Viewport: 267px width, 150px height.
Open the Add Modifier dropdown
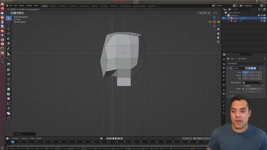pyautogui.click(x=246, y=64)
